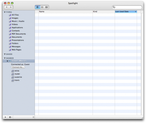Image resolution: width=146 pixels, height=123 pixels.
Task: Click the Connect As... button
Action: pyautogui.click(x=18, y=67)
